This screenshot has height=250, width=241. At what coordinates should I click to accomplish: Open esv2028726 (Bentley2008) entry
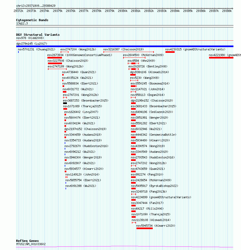click(x=148, y=66)
